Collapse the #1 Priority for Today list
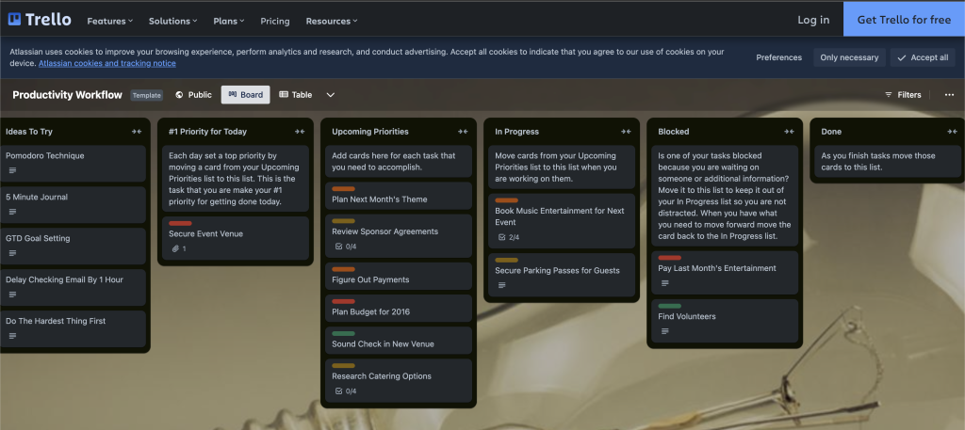Viewport: 965px width, 430px height. click(x=300, y=132)
